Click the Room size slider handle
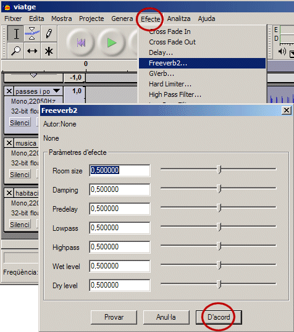This screenshot has width=294, height=332. pos(219,169)
